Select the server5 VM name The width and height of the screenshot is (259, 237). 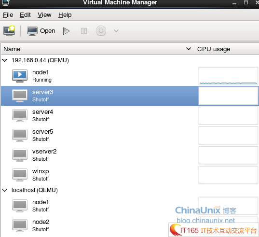point(43,132)
